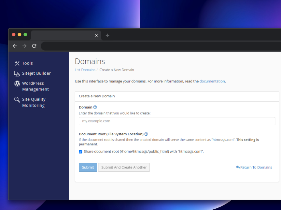
Task: Uncheck the Share document root checkbox
Action: (80, 152)
